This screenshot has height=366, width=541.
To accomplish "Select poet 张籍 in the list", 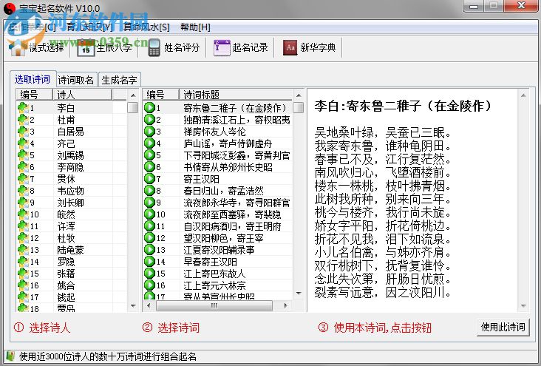I will point(66,273).
